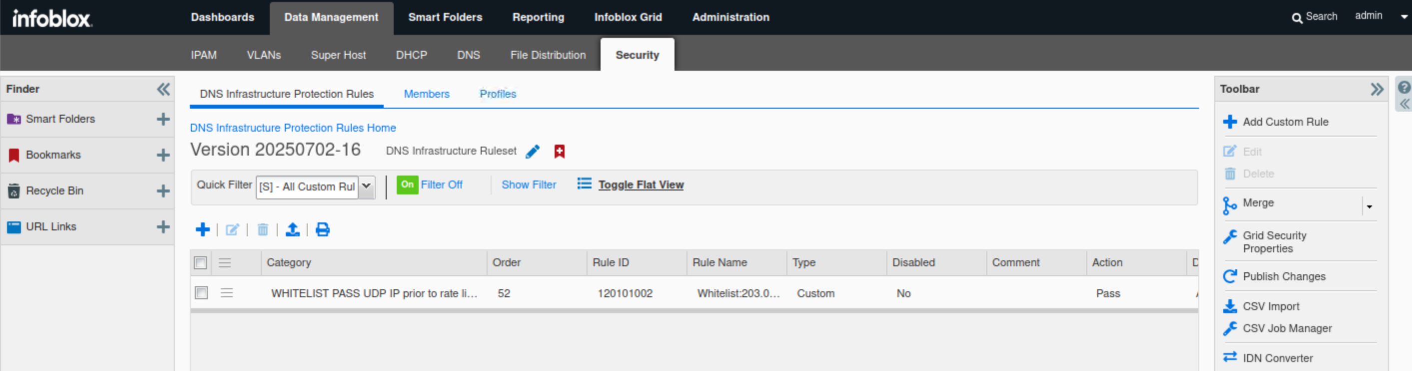The image size is (1412, 371).
Task: Check the WHITELIST PASS UDP rule checkbox
Action: tap(202, 293)
